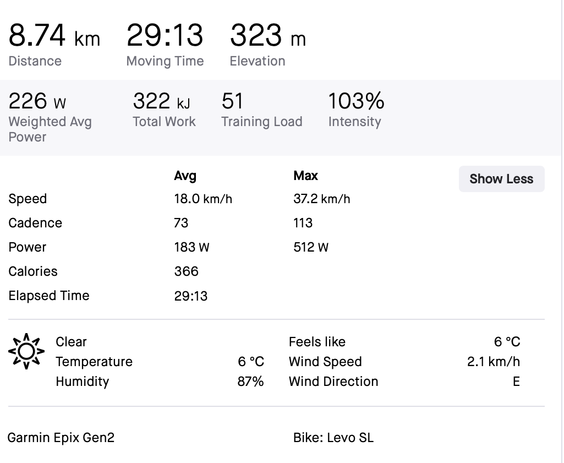The height and width of the screenshot is (463, 564).
Task: Click the Wind Direction E value
Action: click(x=516, y=382)
